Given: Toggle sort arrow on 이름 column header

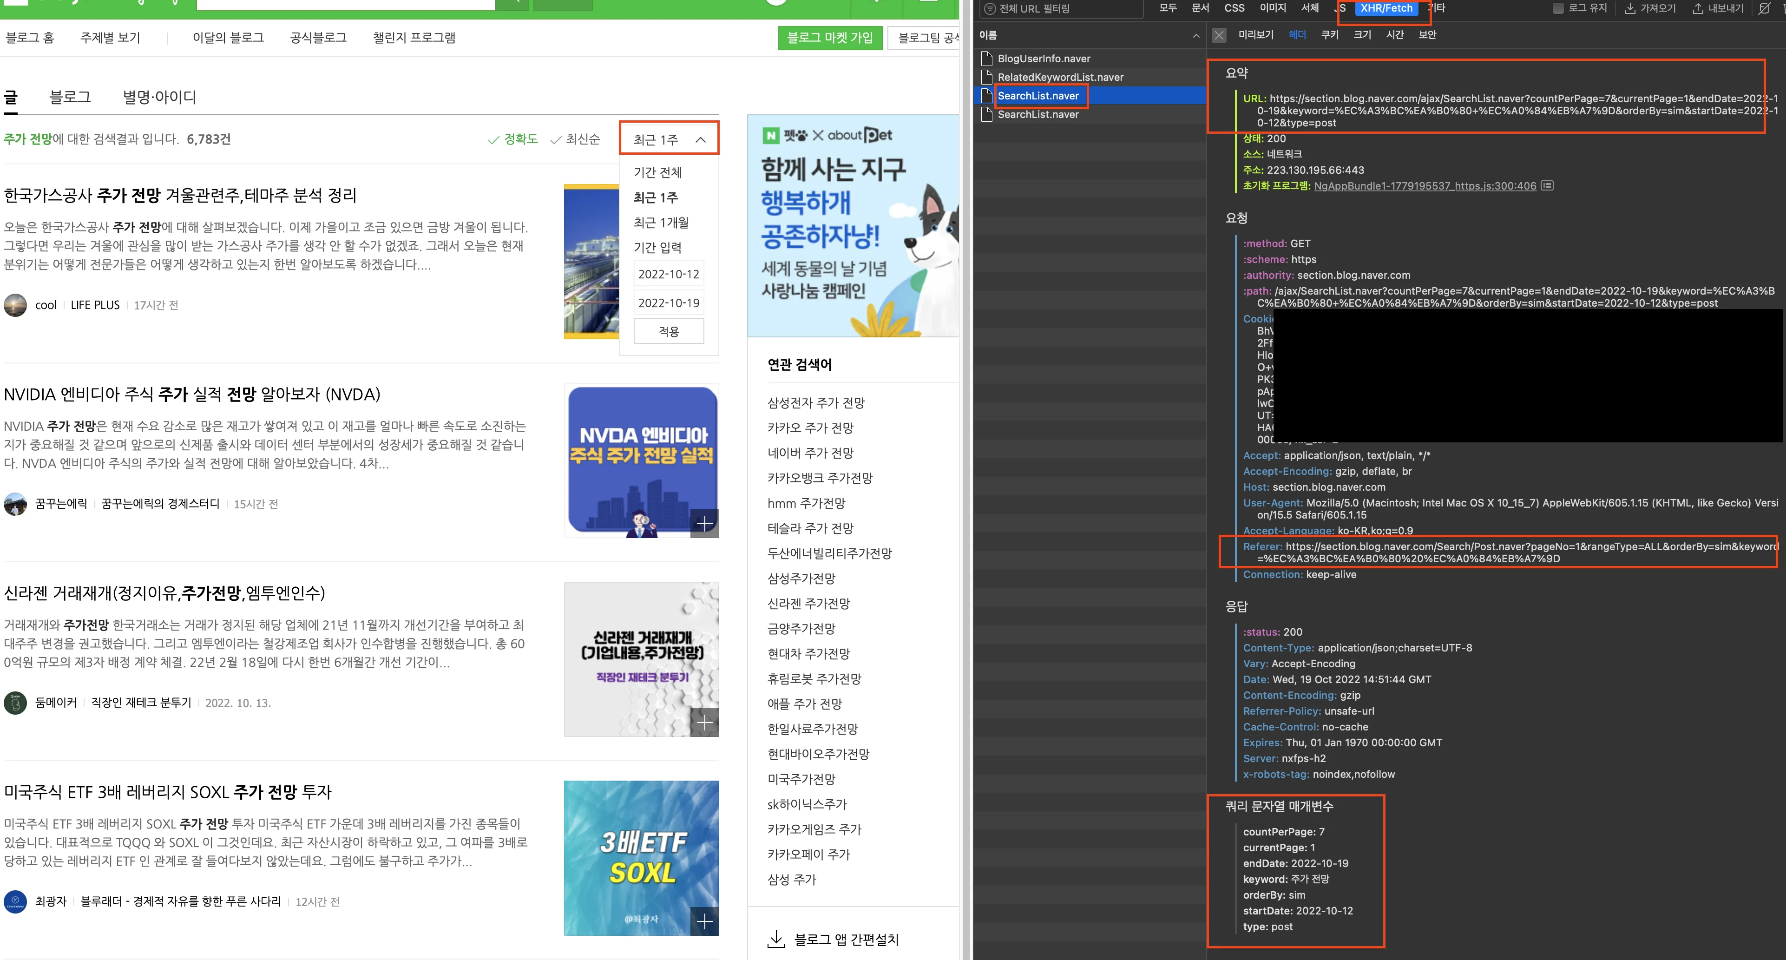Looking at the screenshot, I should [1196, 35].
